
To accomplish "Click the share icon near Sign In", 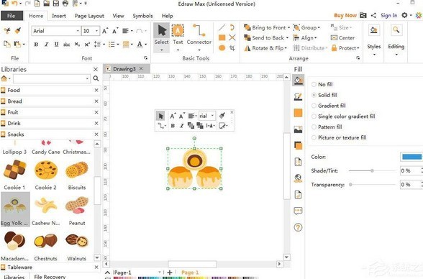I will click(x=373, y=15).
